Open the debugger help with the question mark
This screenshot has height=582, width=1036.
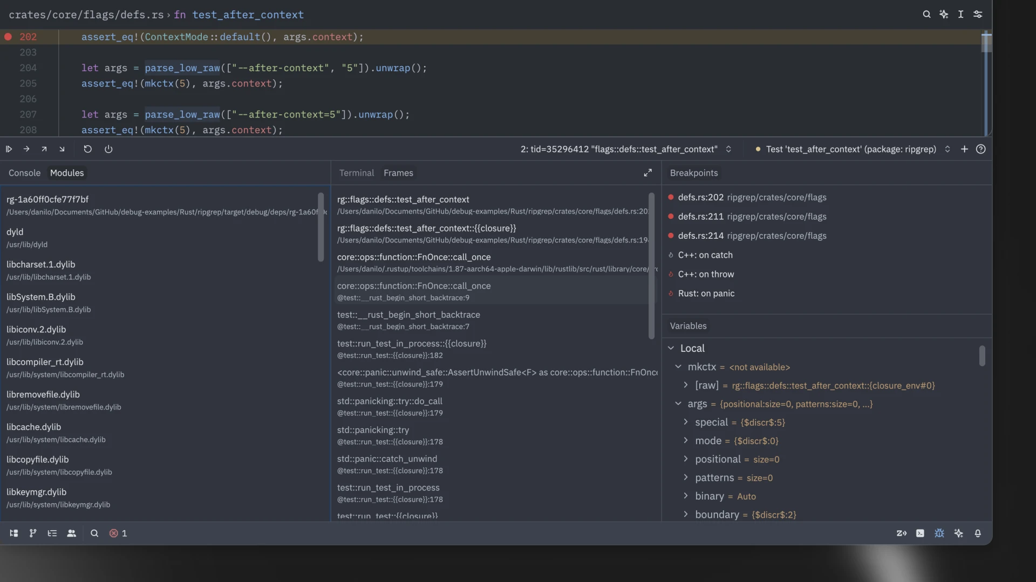click(x=981, y=149)
